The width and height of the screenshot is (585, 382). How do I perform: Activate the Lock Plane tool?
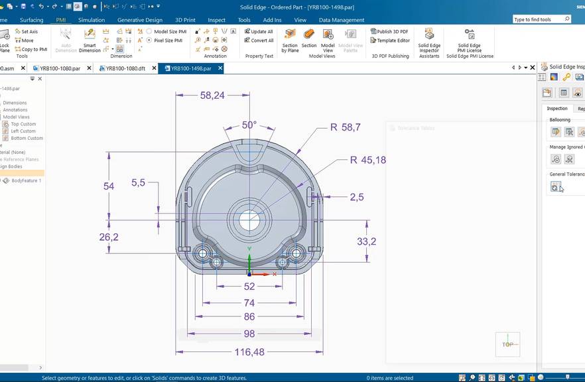(x=6, y=41)
